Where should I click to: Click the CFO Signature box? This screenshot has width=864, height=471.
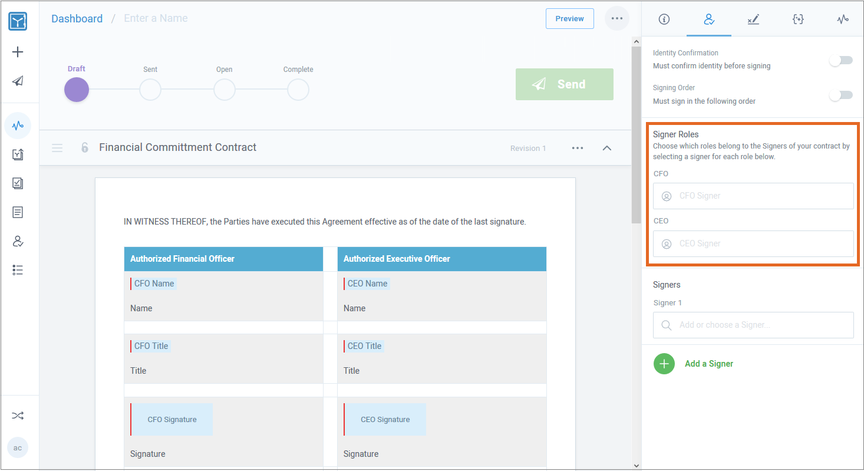point(172,420)
